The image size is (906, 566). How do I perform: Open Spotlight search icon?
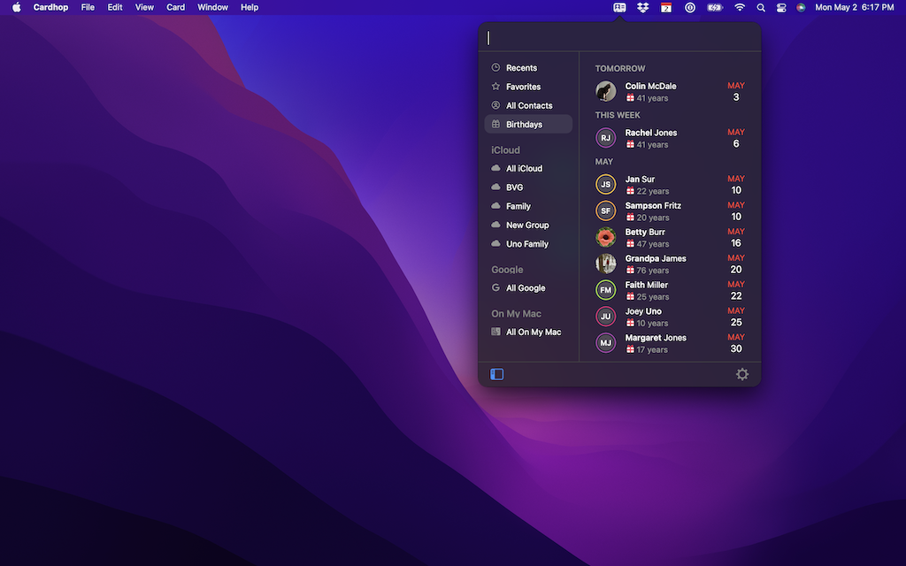pyautogui.click(x=761, y=7)
